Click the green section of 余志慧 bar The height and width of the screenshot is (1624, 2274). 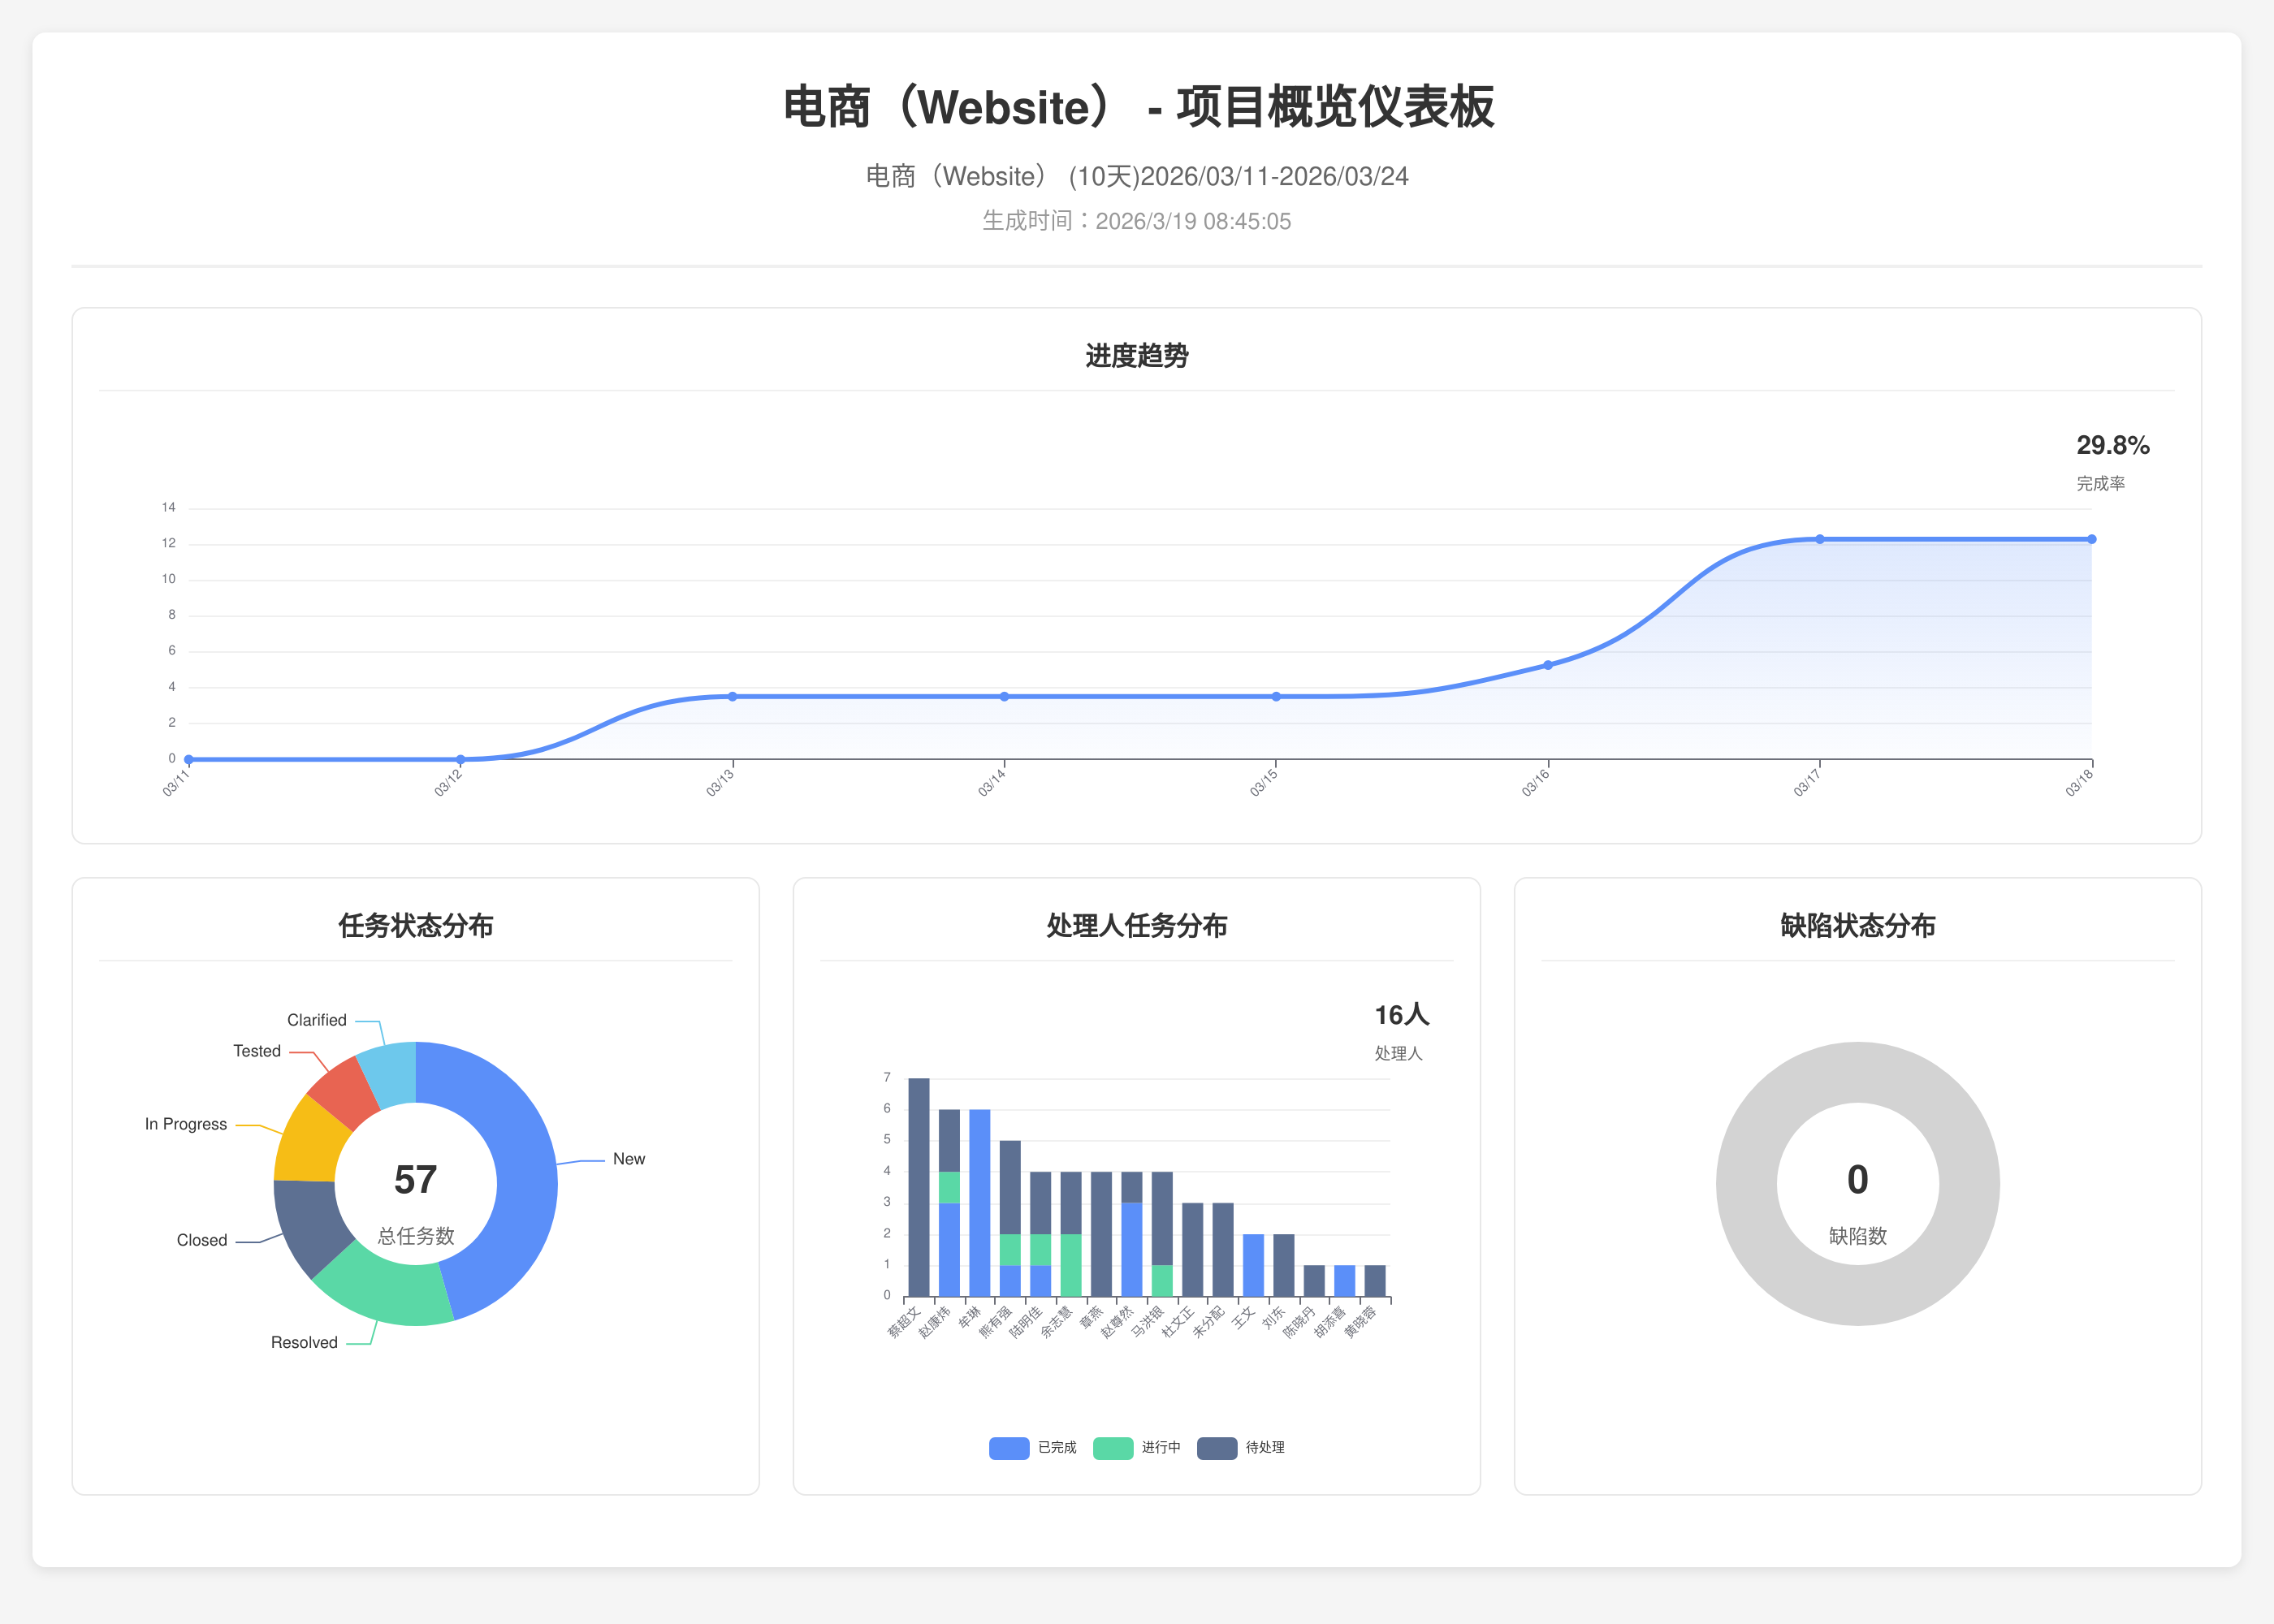pyautogui.click(x=1070, y=1265)
